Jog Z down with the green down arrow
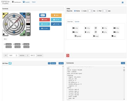Viewport: 127px width, 101px height. pyautogui.click(x=28, y=34)
